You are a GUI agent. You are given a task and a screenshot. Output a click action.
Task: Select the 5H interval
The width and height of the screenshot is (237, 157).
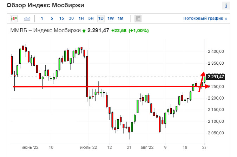click(91, 19)
